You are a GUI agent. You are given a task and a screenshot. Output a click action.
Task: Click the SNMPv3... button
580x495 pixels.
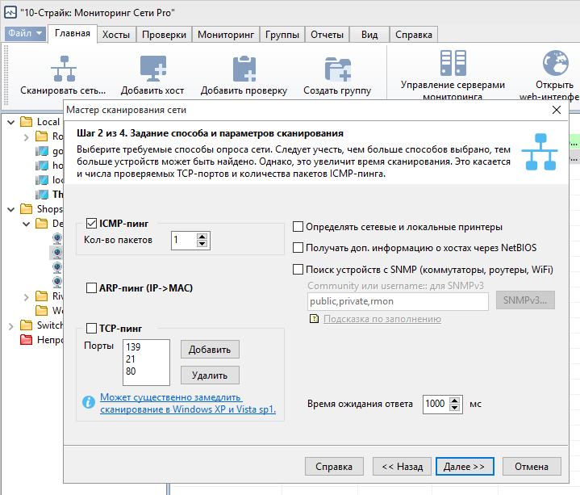click(525, 300)
